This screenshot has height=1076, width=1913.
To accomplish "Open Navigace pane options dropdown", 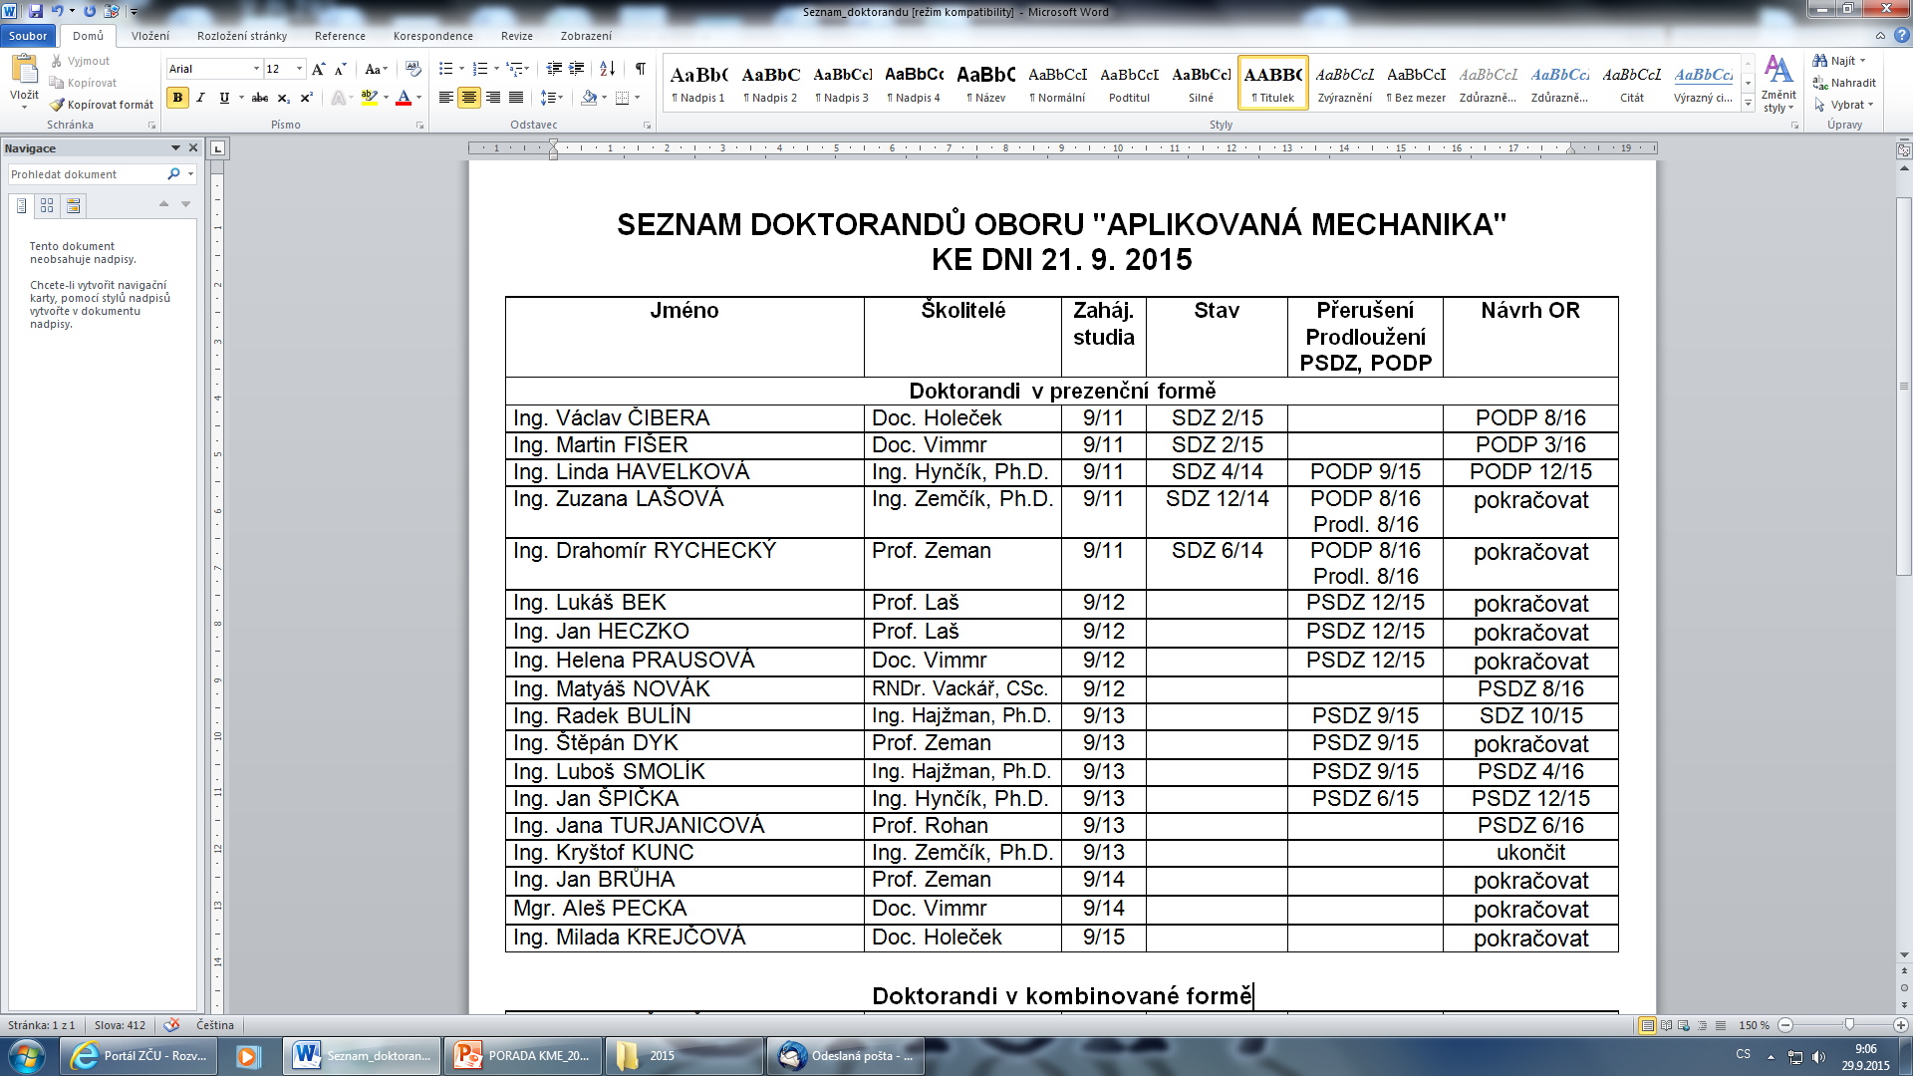I will (175, 147).
